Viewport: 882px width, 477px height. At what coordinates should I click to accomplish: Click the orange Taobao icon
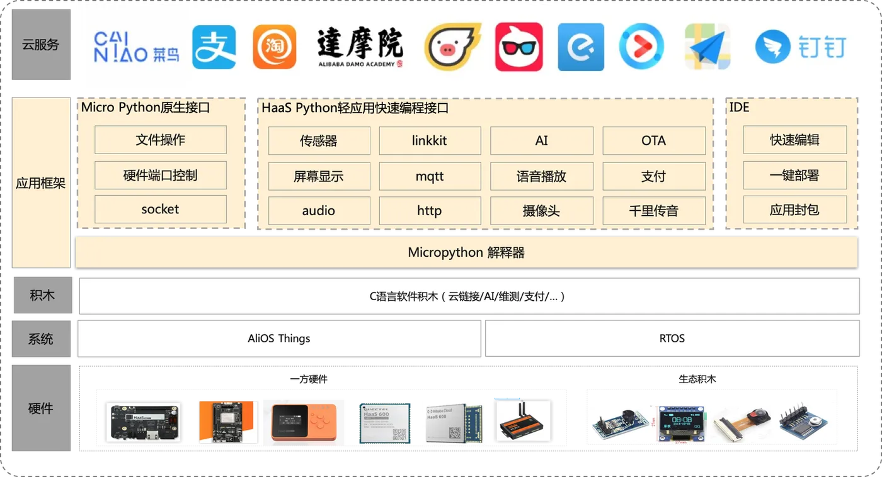click(x=275, y=47)
